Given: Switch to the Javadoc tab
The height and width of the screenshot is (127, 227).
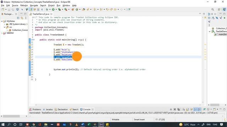Looking at the screenshot, I should click(x=48, y=109).
